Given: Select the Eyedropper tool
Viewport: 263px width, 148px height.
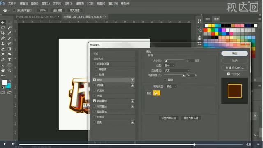Looking at the screenshot, I should (9, 33).
